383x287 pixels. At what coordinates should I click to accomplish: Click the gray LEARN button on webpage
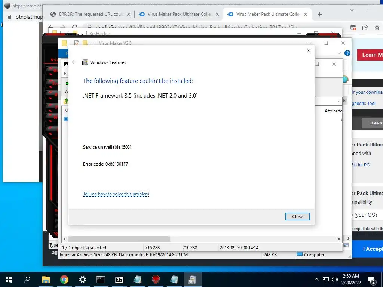372,123
